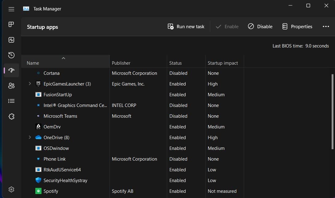Click the EpicGamesLauncher icon

coord(38,84)
